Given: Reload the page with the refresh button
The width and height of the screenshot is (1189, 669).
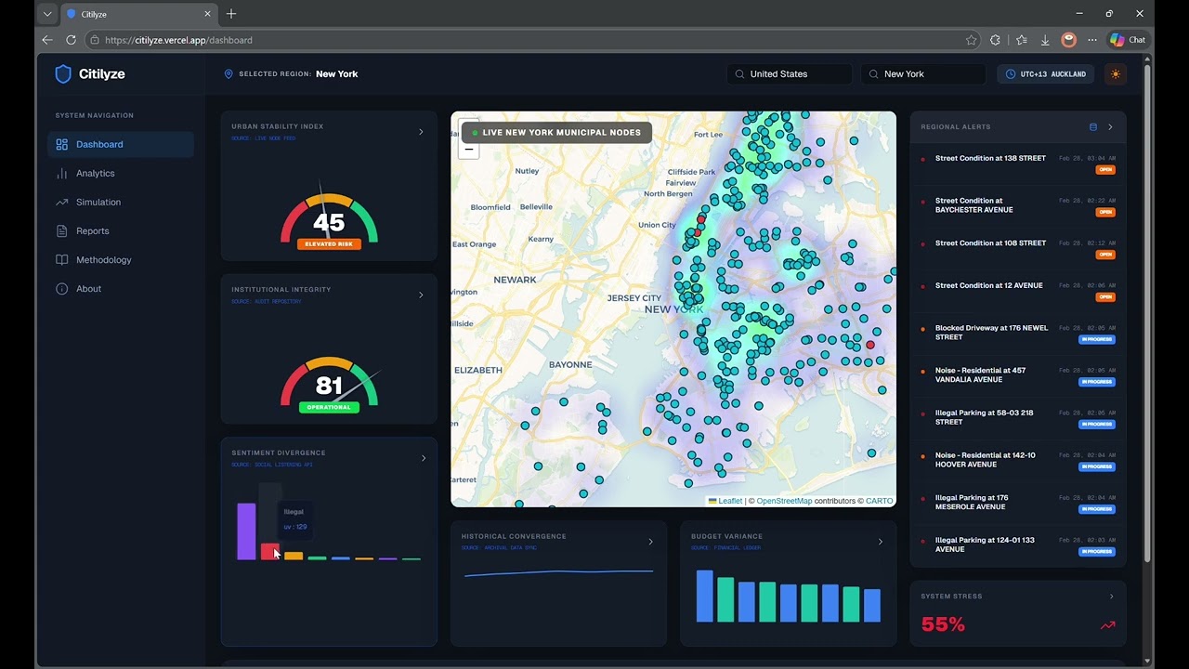Looking at the screenshot, I should pyautogui.click(x=71, y=40).
